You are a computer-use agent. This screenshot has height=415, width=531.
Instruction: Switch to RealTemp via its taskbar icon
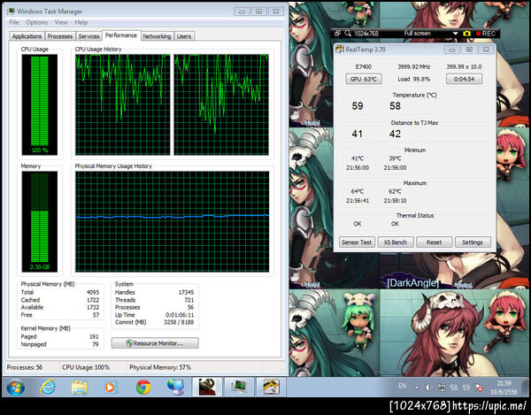(x=271, y=387)
